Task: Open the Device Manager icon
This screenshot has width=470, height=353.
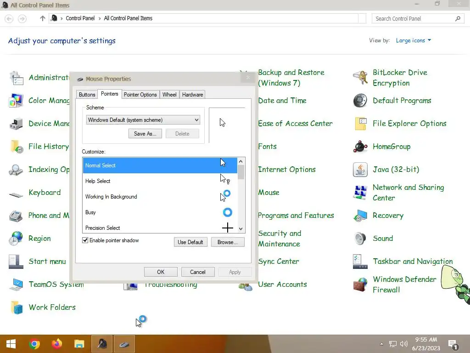Action: 16,123
